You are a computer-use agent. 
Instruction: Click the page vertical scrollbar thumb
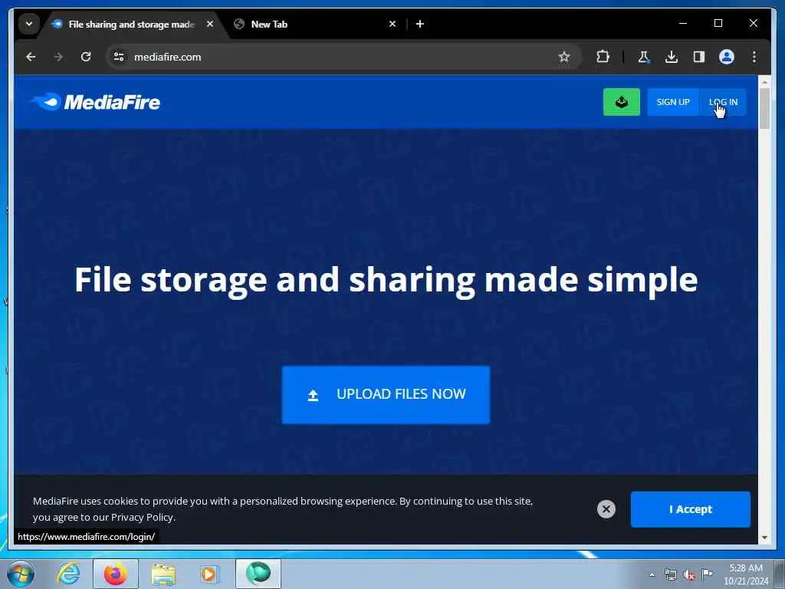tap(764, 108)
